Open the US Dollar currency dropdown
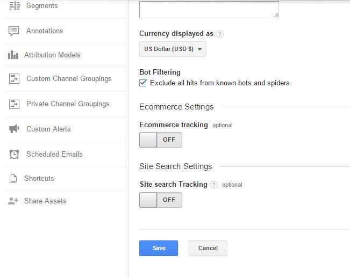 [x=173, y=49]
